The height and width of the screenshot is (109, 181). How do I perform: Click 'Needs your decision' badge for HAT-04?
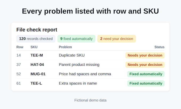tap(145, 65)
